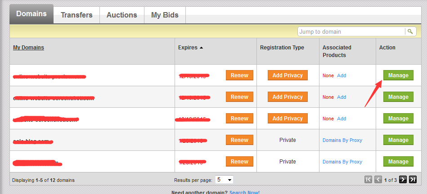The height and width of the screenshot is (194, 427).
Task: Go to first page icon
Action: [368, 179]
